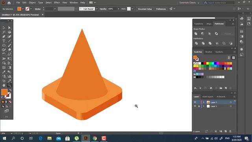Open the stroke color dropdown arrow
This screenshot has width=252, height=142.
click(x=31, y=9)
